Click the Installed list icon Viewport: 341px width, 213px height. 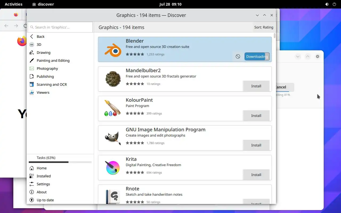[x=32, y=176]
